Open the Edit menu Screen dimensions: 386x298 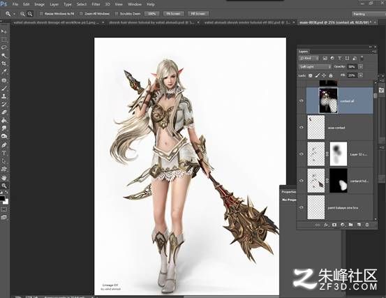click(27, 4)
